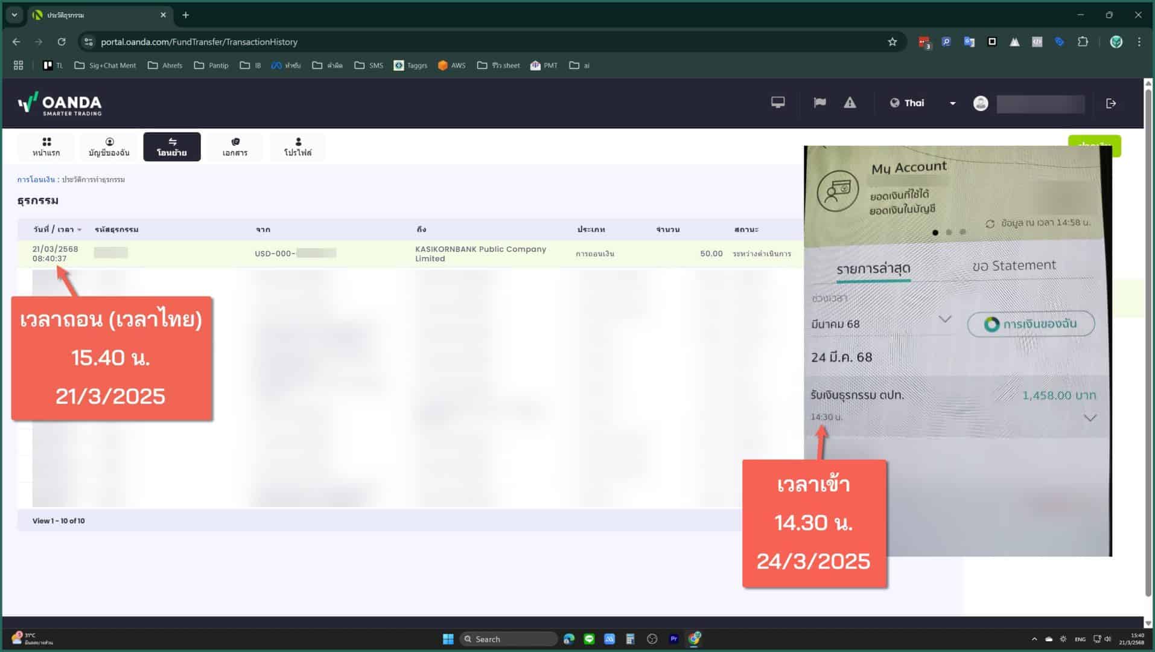The image size is (1155, 652).
Task: Select the USD-000- account cell
Action: pos(295,254)
